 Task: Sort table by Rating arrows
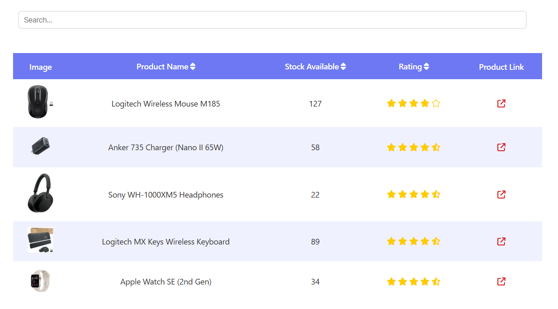(x=426, y=67)
